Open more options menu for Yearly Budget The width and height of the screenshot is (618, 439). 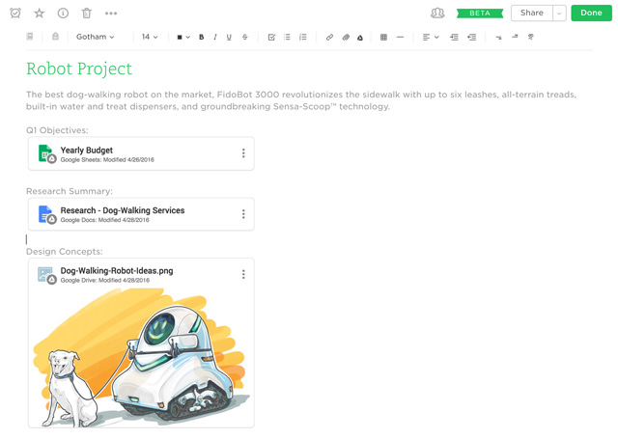(x=243, y=153)
